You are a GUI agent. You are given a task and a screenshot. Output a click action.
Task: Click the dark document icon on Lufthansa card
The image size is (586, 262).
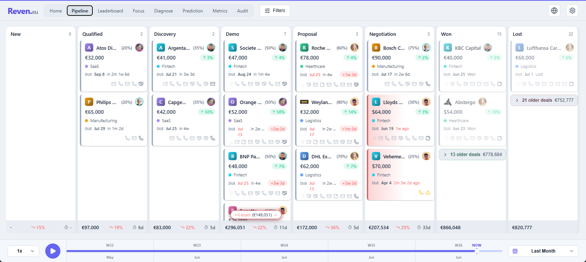click(x=571, y=84)
